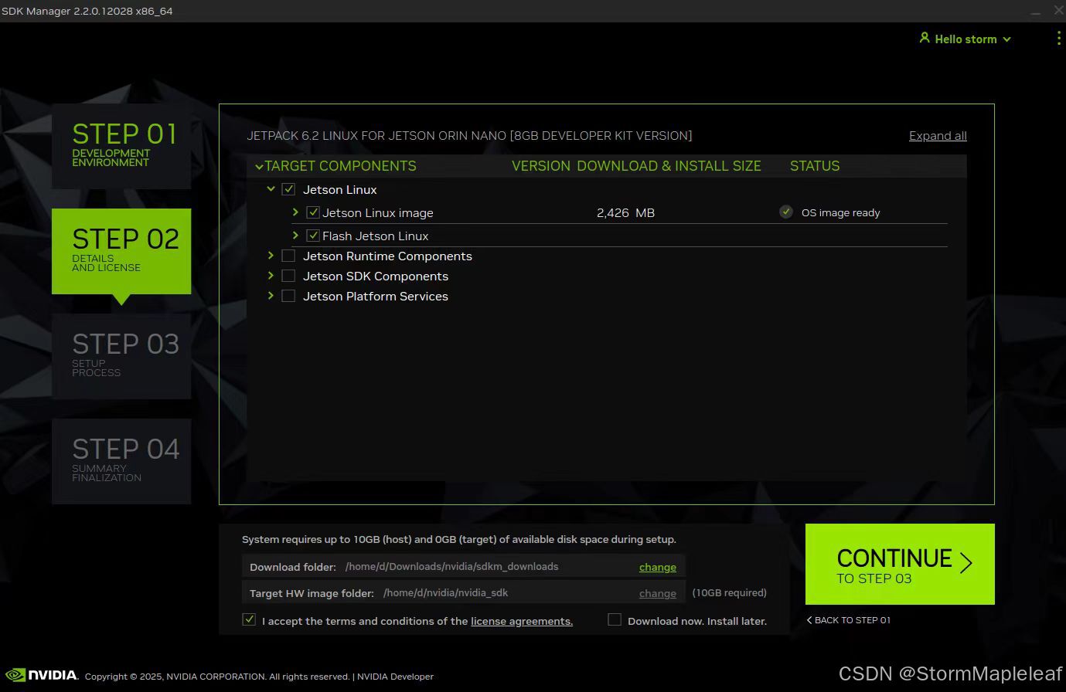Enable Jetson Platform Services

288,295
